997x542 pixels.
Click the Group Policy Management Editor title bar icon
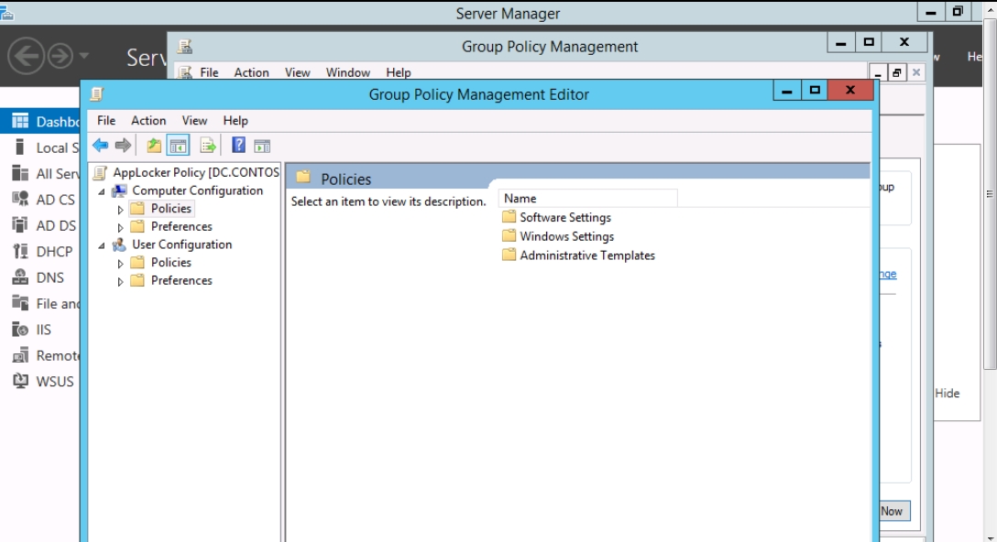click(96, 94)
